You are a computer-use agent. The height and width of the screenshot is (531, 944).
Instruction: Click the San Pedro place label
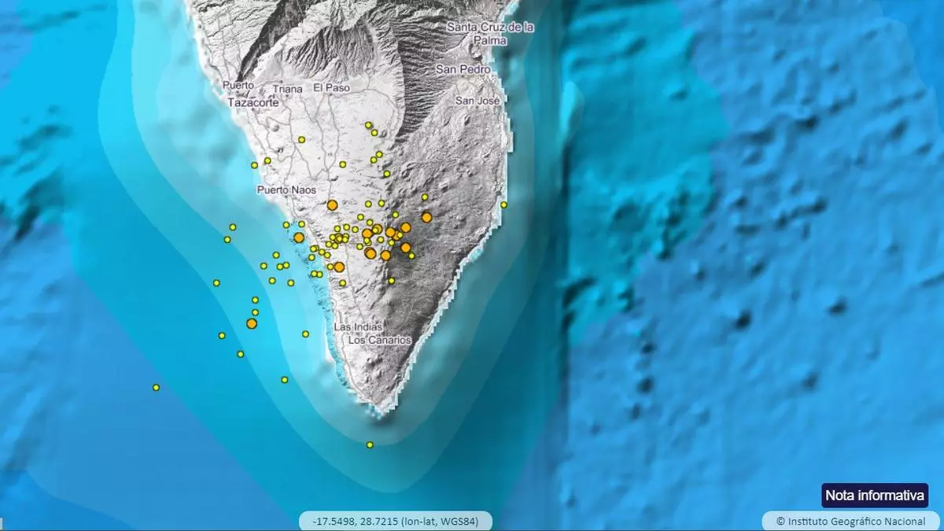463,69
